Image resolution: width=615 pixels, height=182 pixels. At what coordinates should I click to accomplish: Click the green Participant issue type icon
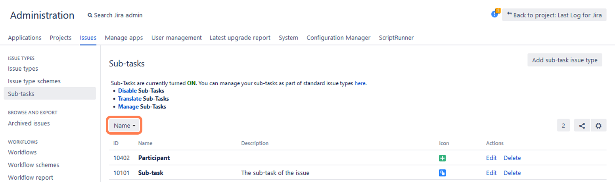click(x=443, y=158)
